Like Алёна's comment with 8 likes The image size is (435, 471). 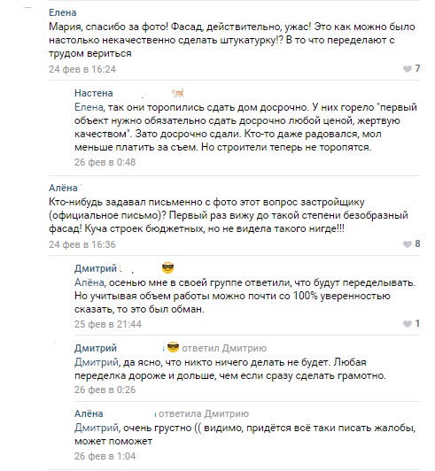[x=411, y=244]
